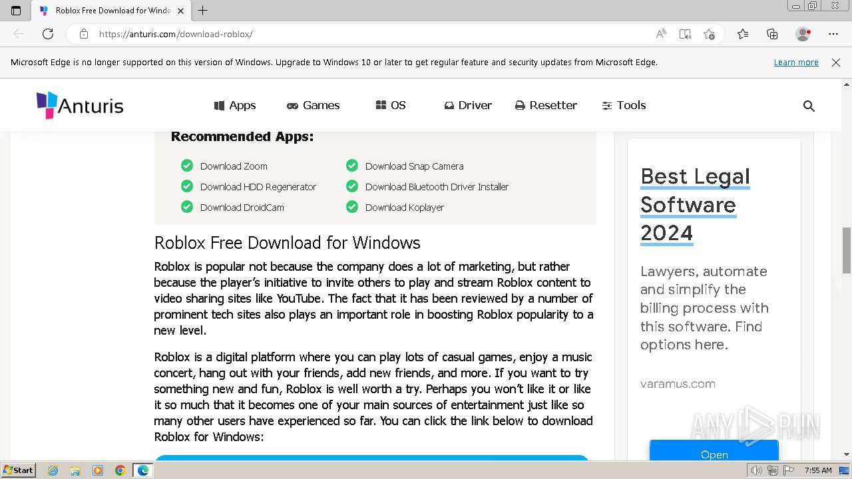Click the Read aloud icon
852x479 pixels.
pos(661,34)
